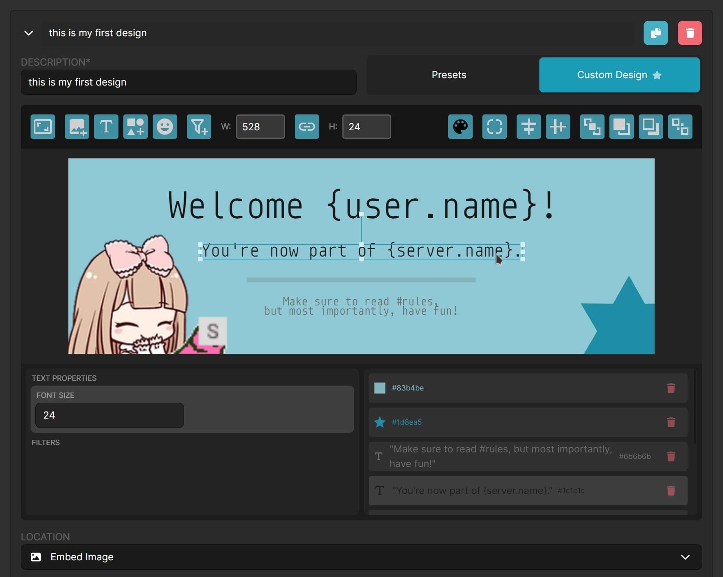
Task: Toggle the width-height aspect ratio link
Action: pyautogui.click(x=307, y=127)
